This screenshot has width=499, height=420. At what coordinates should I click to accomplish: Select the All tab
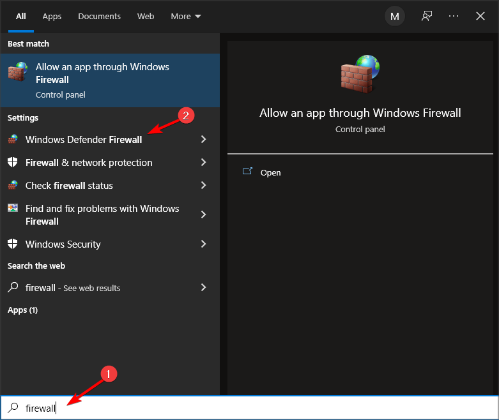pyautogui.click(x=21, y=16)
